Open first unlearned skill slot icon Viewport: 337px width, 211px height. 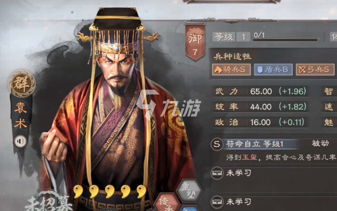pyautogui.click(x=217, y=173)
